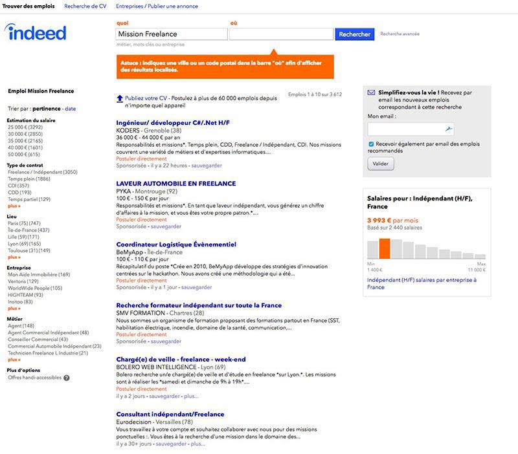Open Coordinateur Logistique Évènementiel job
Viewport: 518px width, 454px height.
(x=176, y=244)
